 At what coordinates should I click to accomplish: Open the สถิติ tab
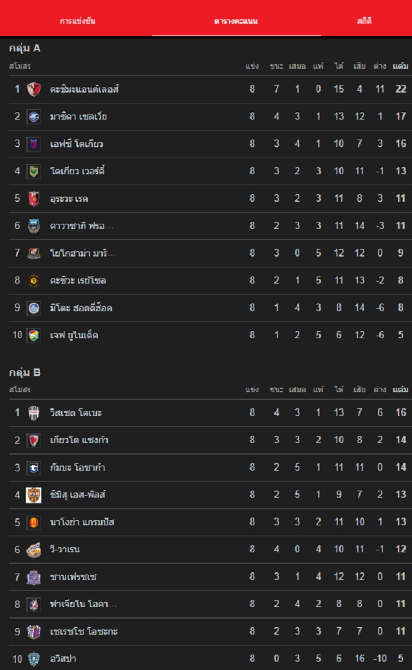(x=364, y=21)
